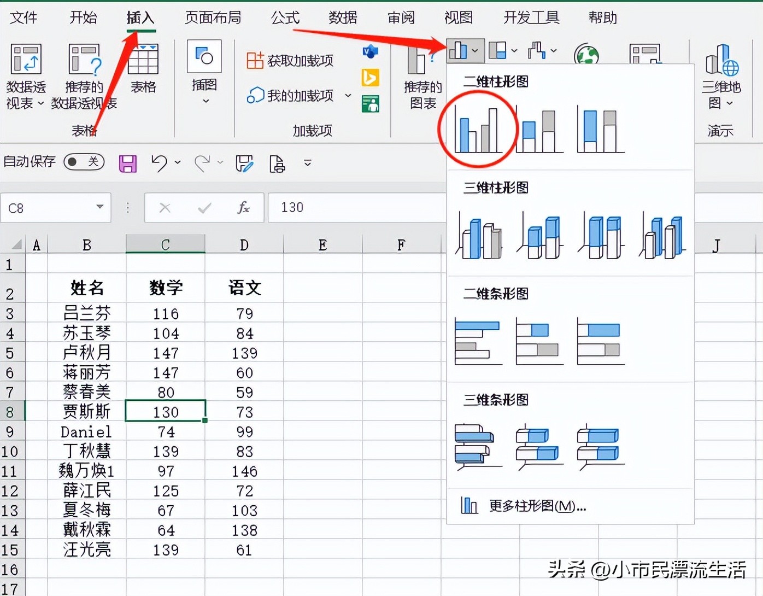
Task: Undo the last action
Action: pos(159,163)
